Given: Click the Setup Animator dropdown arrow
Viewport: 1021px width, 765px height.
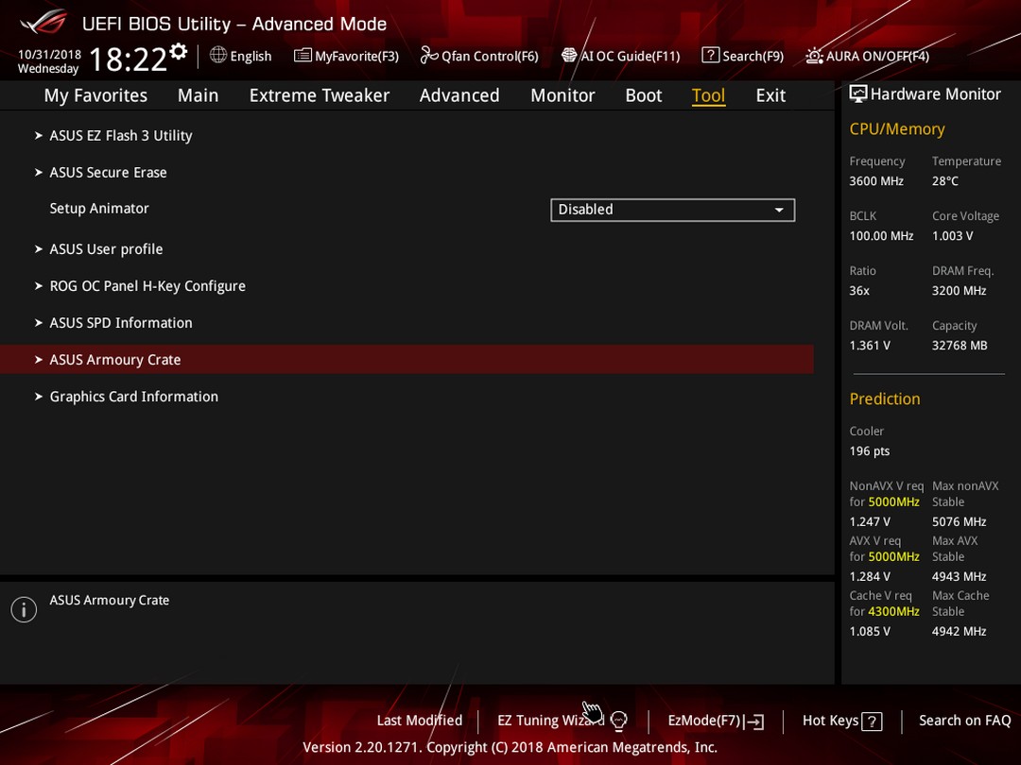Looking at the screenshot, I should click(x=779, y=210).
